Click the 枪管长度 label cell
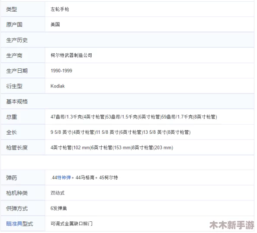Image resolution: width=257 pixels, height=233 pixels. [23, 148]
